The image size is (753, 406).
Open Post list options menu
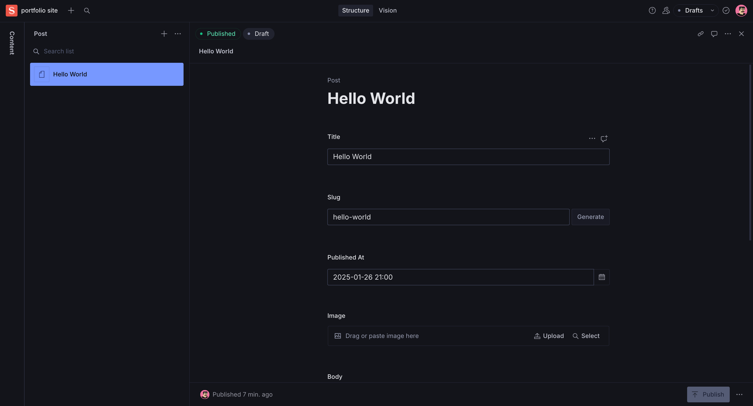pyautogui.click(x=178, y=34)
